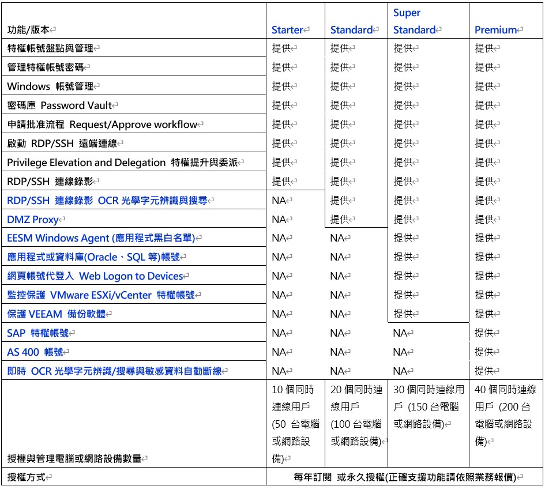Click Premium 提供 in 即時 OCR row
545x486 pixels.
484,371
